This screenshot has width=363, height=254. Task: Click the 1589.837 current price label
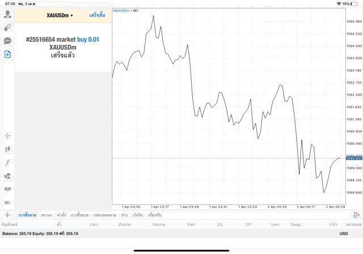click(x=354, y=158)
